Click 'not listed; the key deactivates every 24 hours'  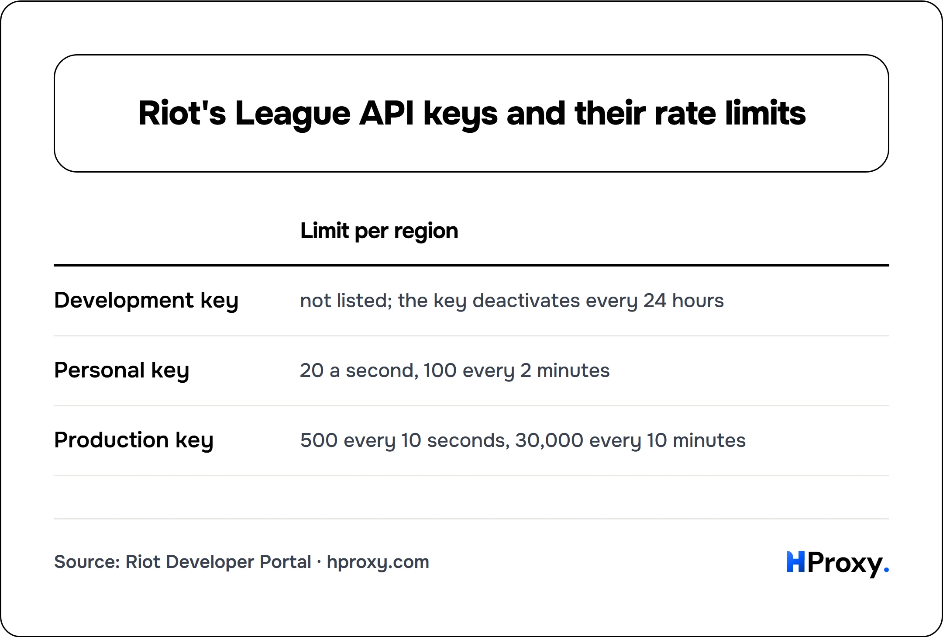[x=512, y=301]
